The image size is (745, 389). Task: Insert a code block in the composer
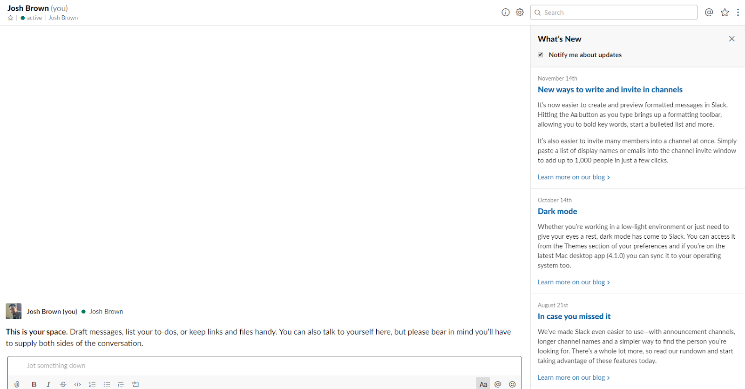pos(135,384)
